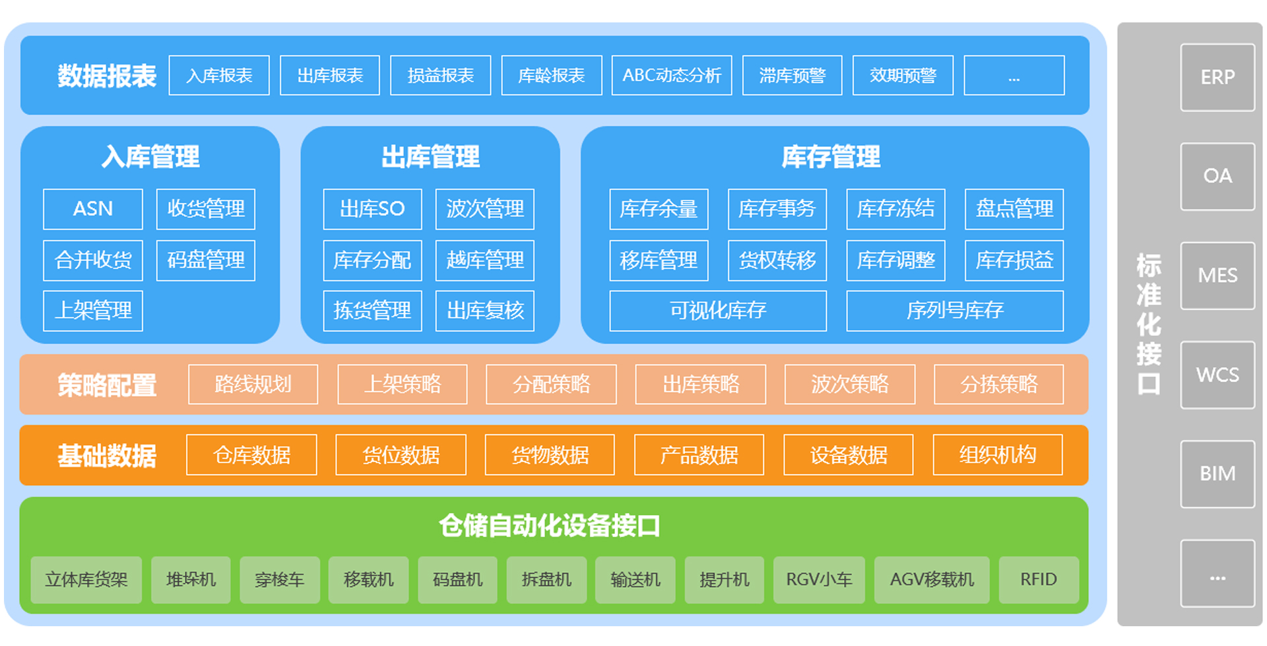Click the RGV小车 device block
This screenshot has width=1267, height=646.
click(x=819, y=580)
